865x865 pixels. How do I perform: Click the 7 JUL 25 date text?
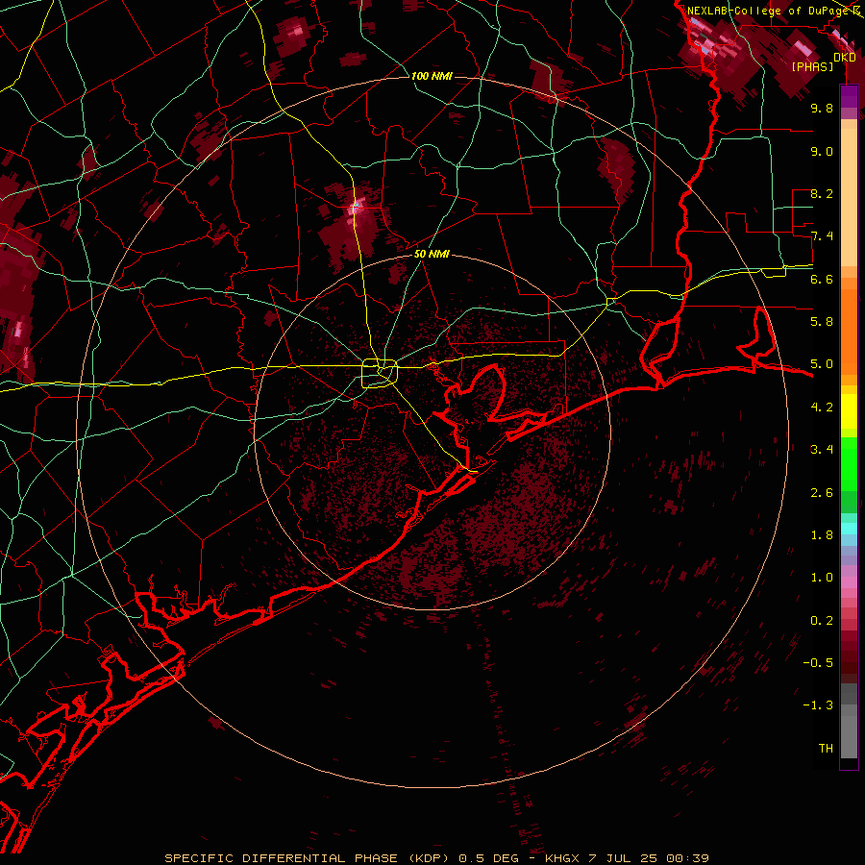pos(624,858)
